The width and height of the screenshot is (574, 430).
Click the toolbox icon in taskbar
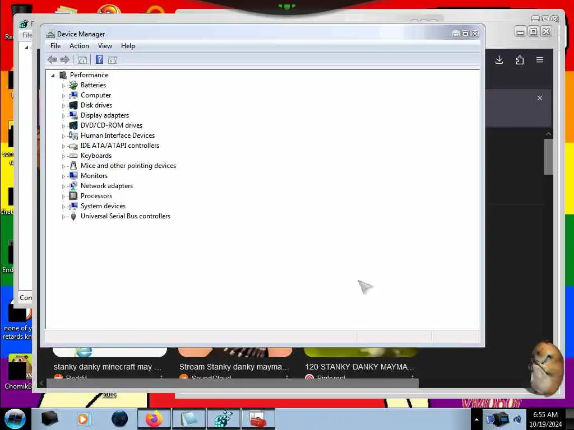pos(258,419)
